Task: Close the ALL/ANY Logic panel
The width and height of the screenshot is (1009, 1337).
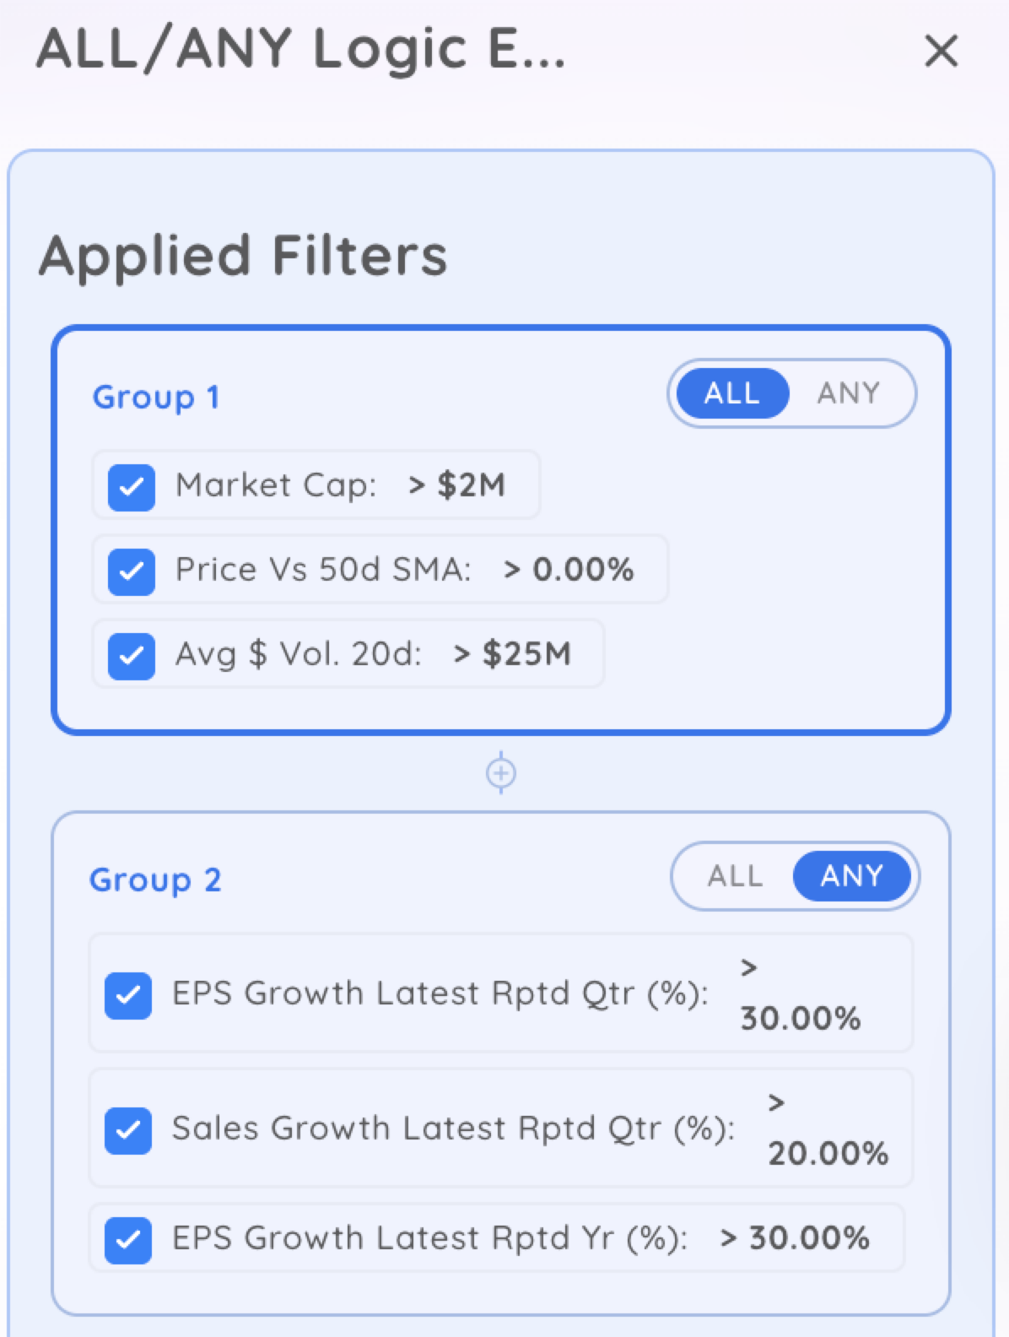Action: point(941,51)
